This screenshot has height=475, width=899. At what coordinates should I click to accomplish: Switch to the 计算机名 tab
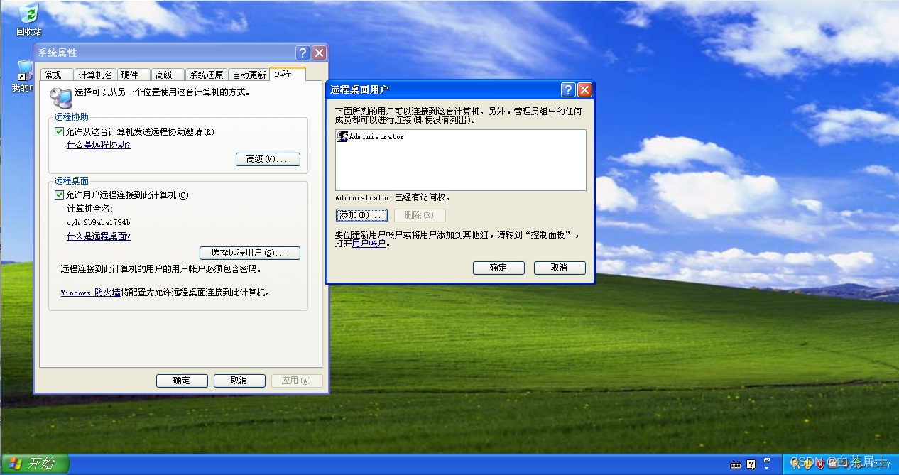95,75
